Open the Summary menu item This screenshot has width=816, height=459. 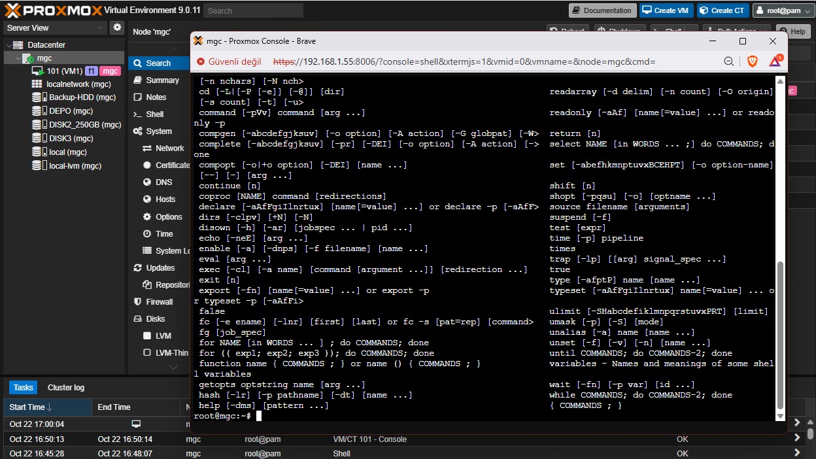point(162,80)
